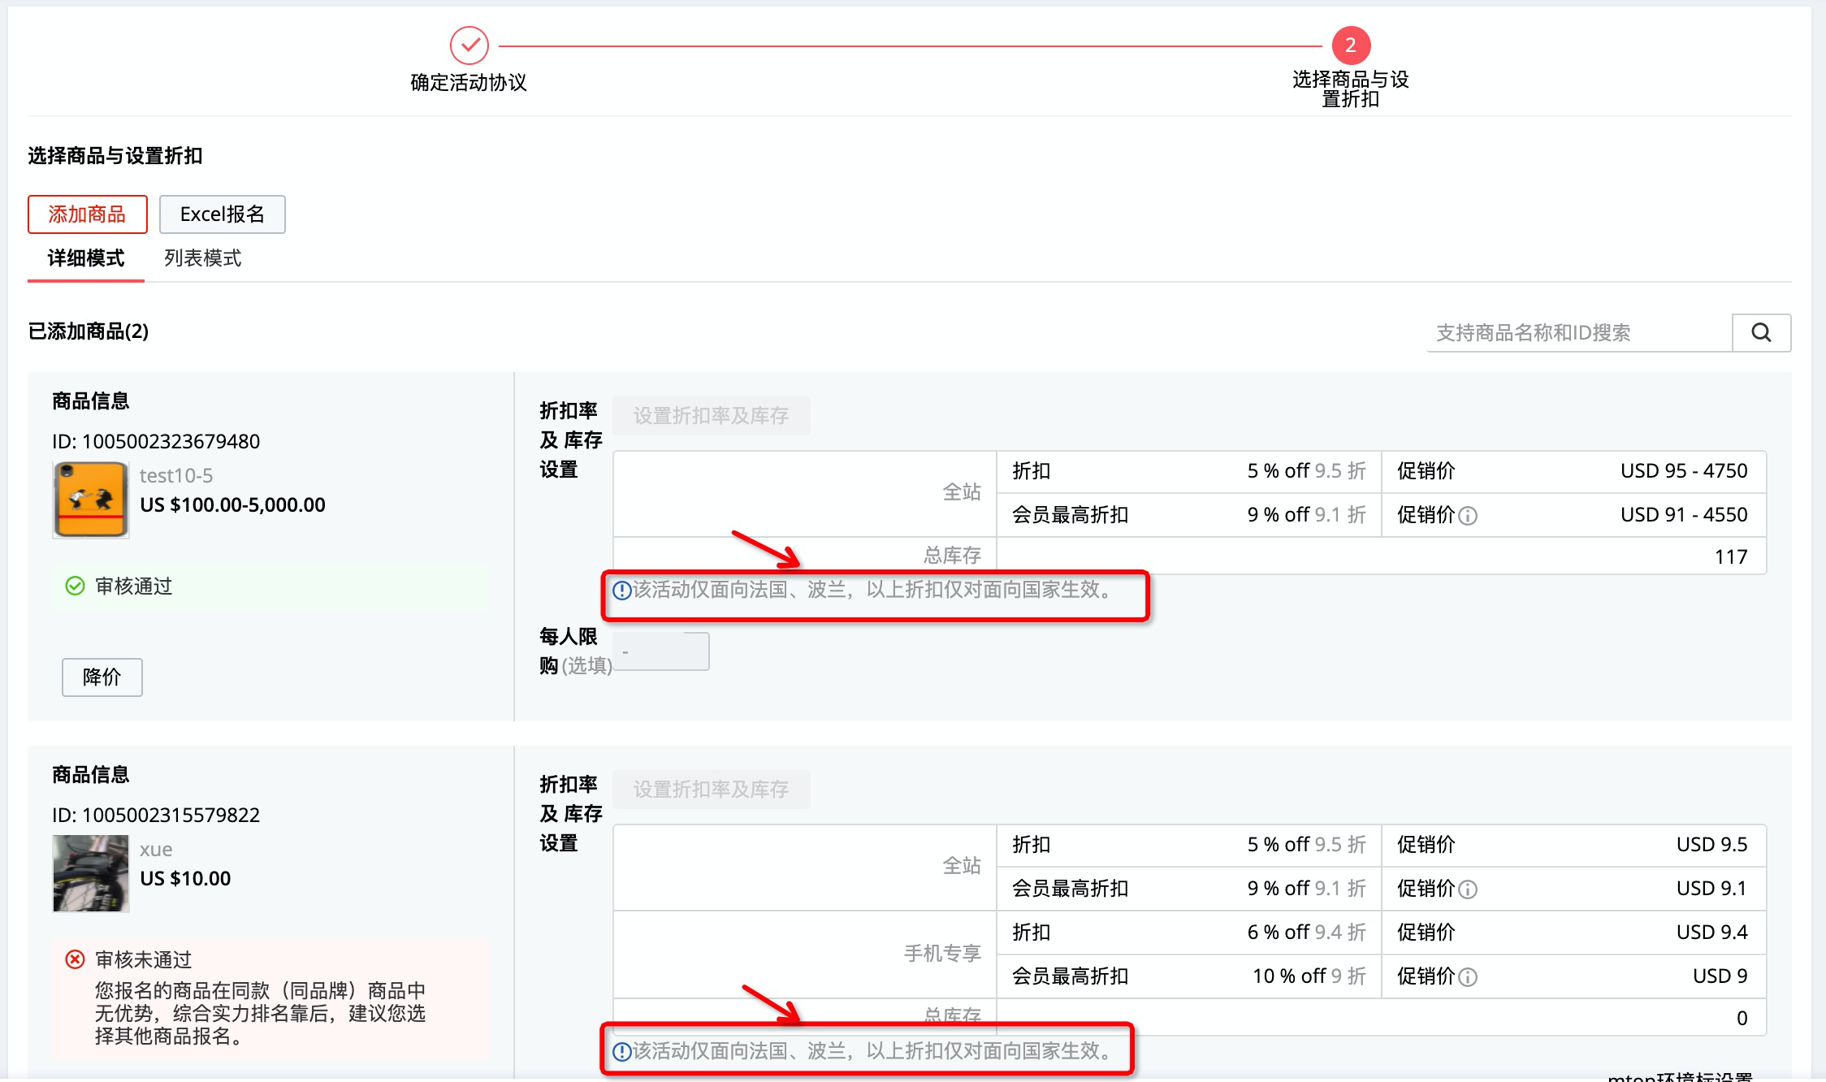Click the 审核未通过 status label

pos(144,960)
